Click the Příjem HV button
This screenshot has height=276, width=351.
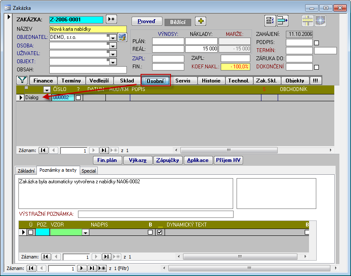pos(228,160)
